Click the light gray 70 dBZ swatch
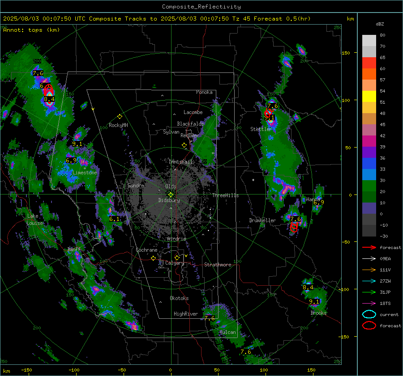 click(x=369, y=41)
